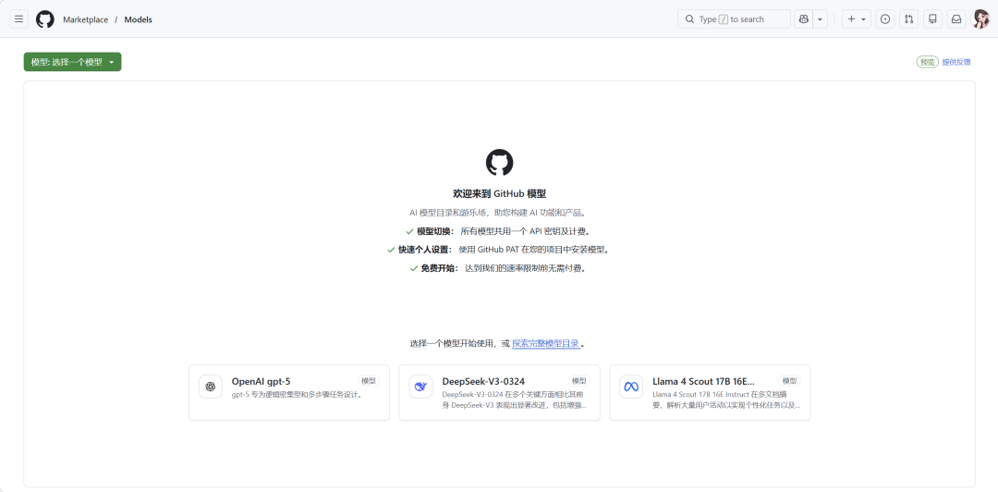The height and width of the screenshot is (492, 998).
Task: Open the Issues icon in header
Action: [885, 19]
